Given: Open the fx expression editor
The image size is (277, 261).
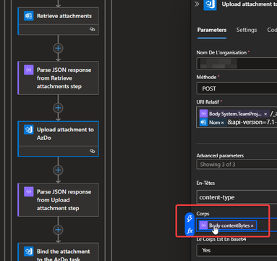Looking at the screenshot, I should tap(189, 231).
